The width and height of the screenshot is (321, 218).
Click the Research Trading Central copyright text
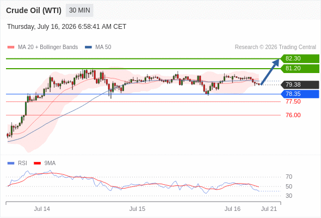tap(275, 47)
